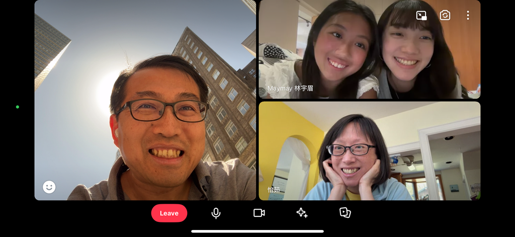
Task: Tap the 怡茹 name label
Action: (x=274, y=190)
